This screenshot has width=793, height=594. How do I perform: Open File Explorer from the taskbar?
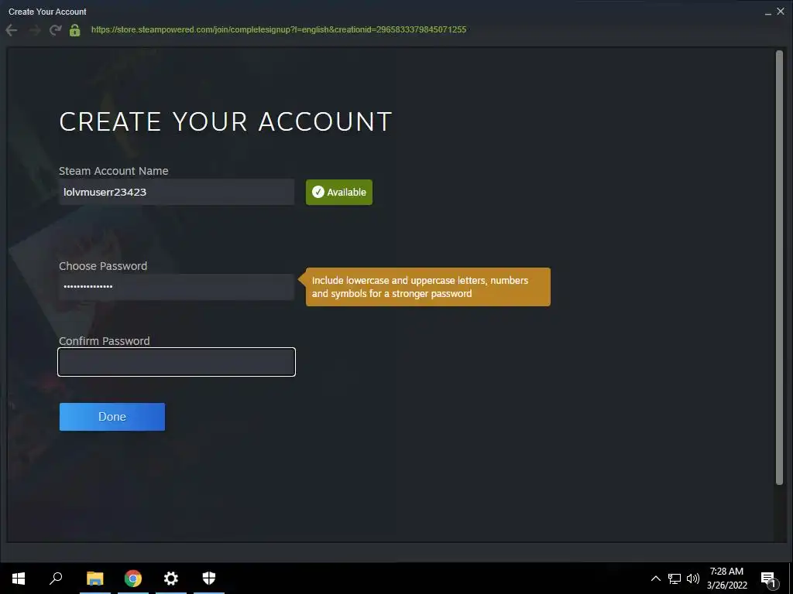[95, 579]
